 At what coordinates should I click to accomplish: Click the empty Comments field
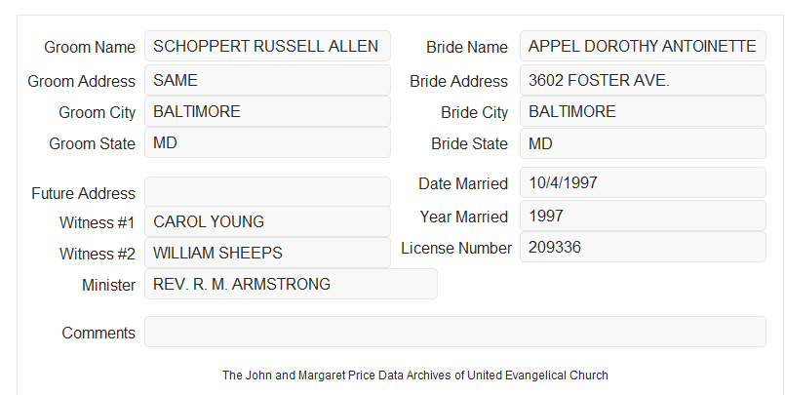(x=455, y=332)
